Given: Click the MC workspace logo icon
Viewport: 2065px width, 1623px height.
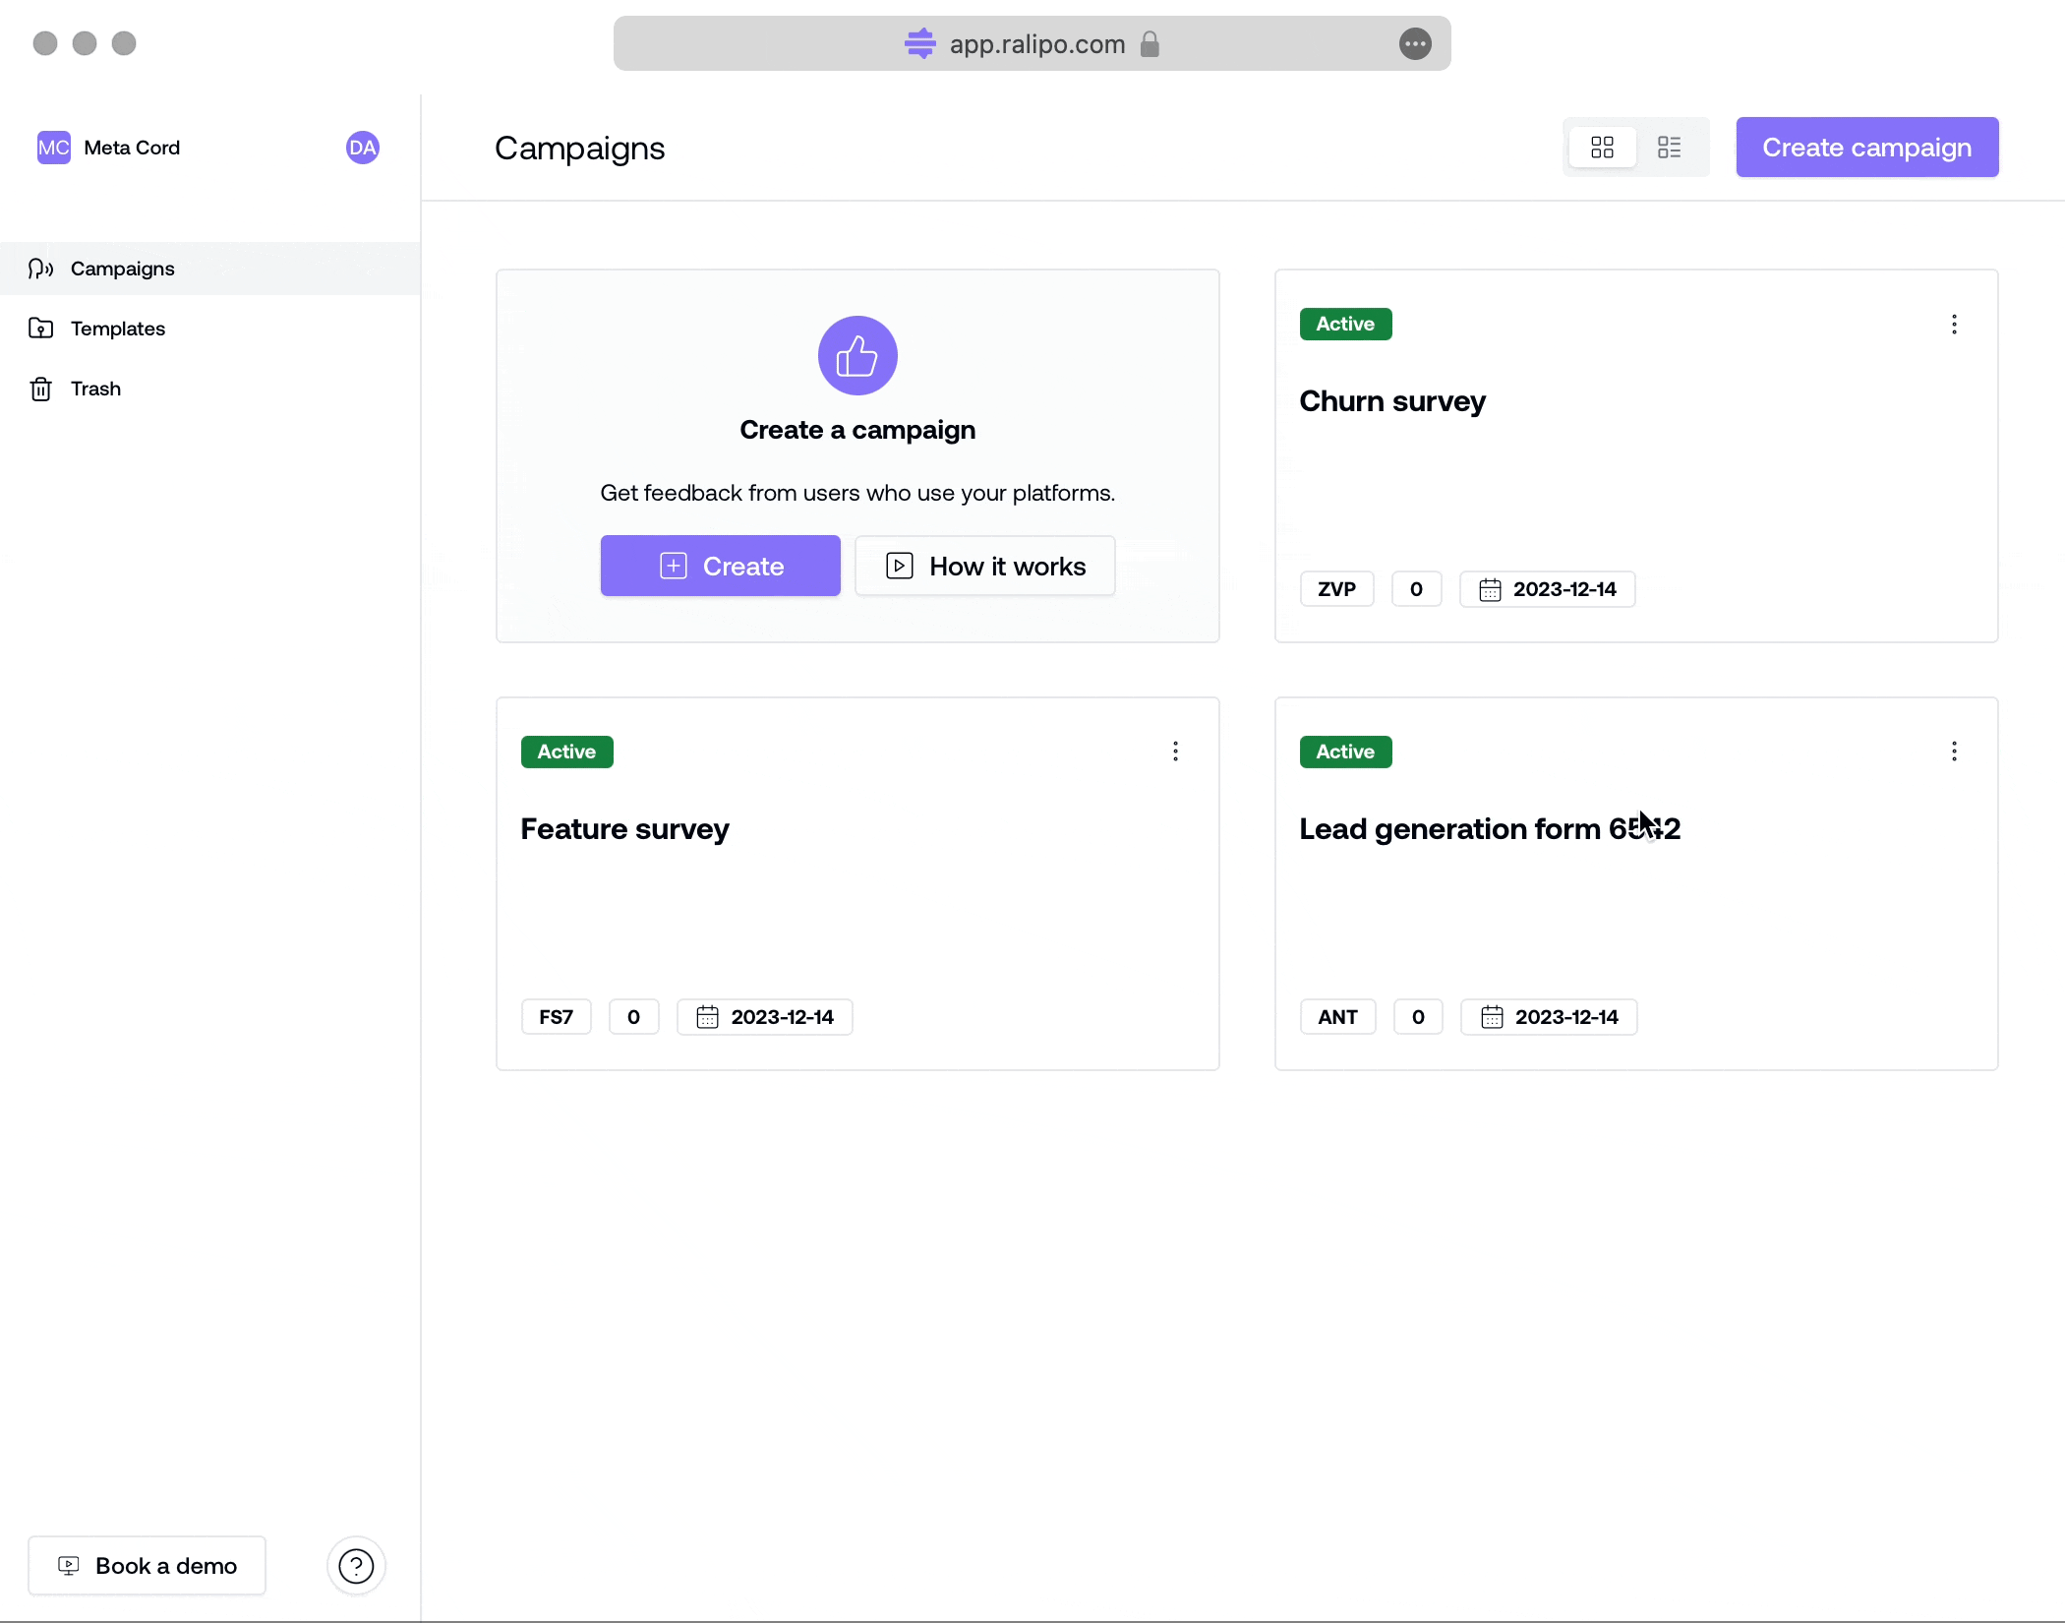Looking at the screenshot, I should [x=53, y=148].
